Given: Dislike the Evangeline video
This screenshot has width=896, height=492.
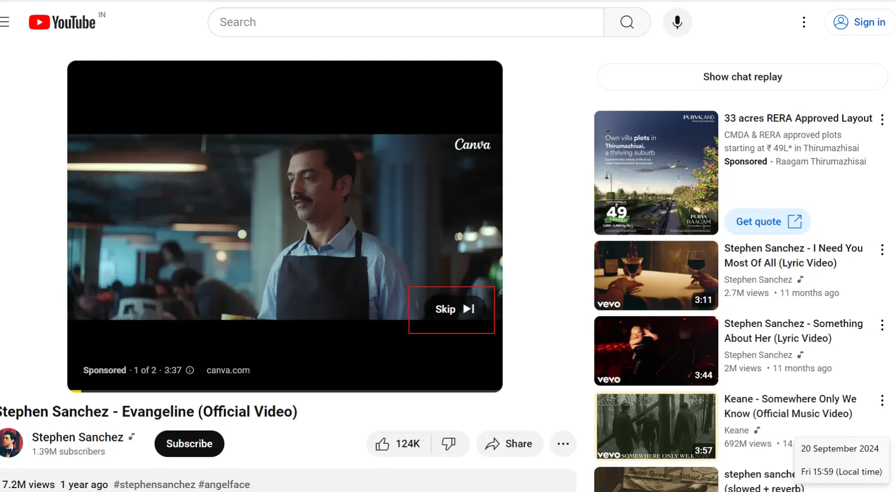Looking at the screenshot, I should tap(449, 444).
